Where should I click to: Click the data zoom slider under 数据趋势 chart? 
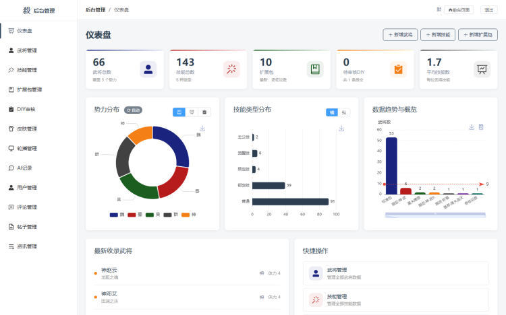[435, 215]
